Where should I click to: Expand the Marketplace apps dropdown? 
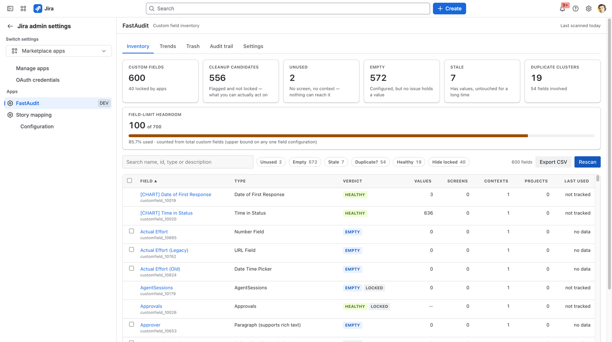59,51
